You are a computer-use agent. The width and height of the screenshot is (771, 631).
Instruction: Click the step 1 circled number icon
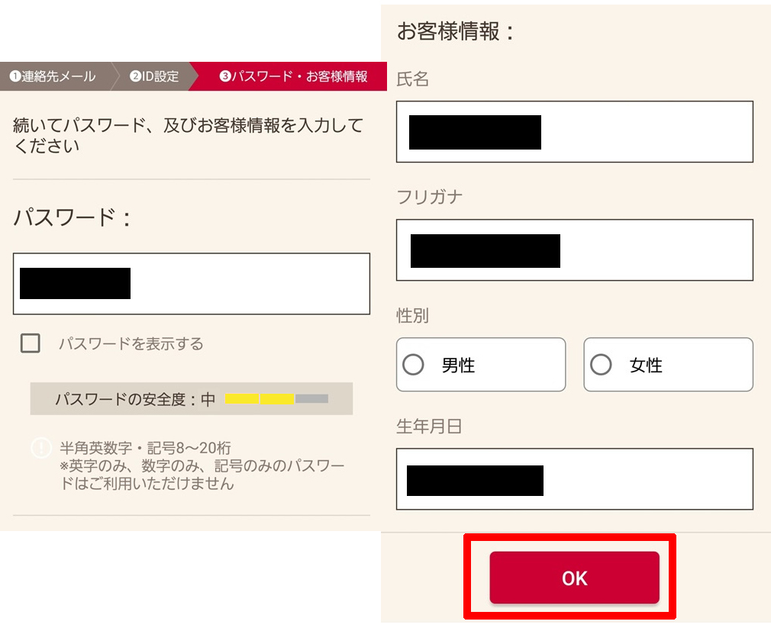click(15, 76)
